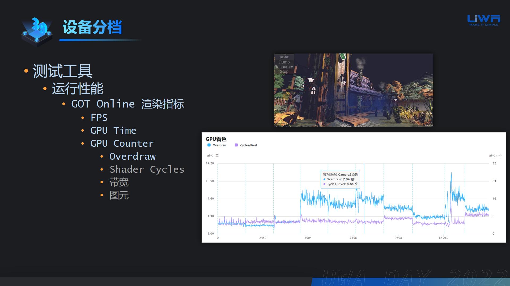
Task: Click the tooltip Cycles/Pixel: 4.84 value
Action: [341, 184]
